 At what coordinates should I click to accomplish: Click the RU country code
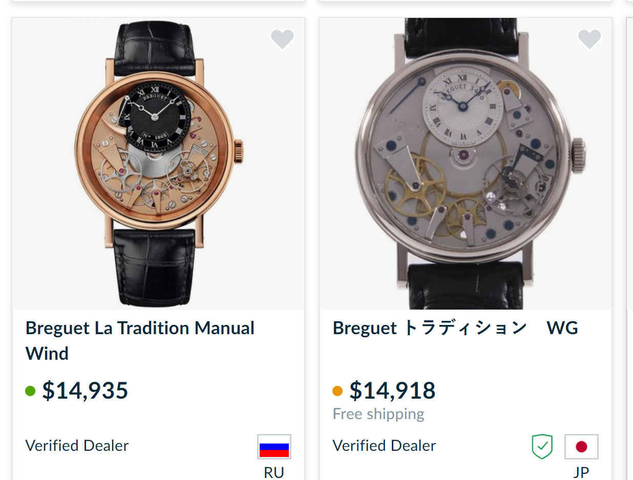point(274,472)
